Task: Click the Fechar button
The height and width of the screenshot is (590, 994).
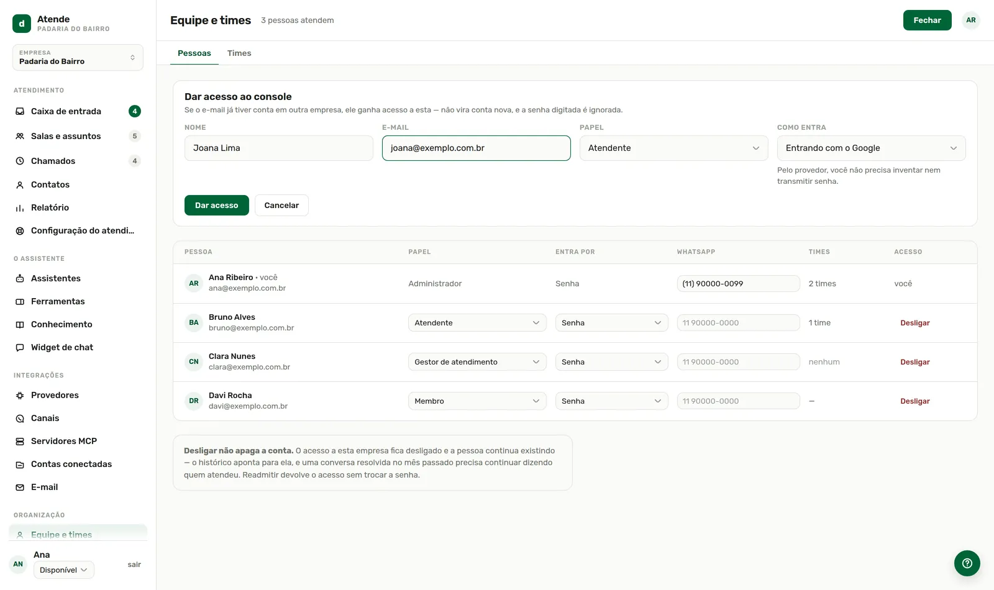Action: 928,20
